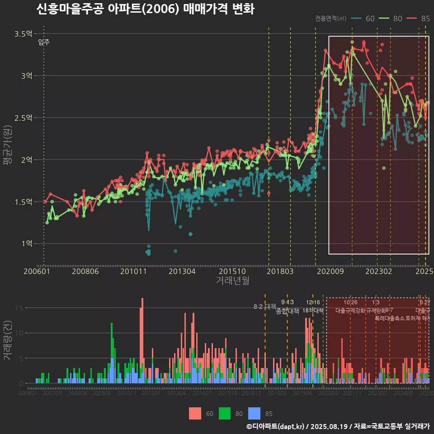Click the 평균가(원) axis title
434x434 pixels.
(x=8, y=145)
